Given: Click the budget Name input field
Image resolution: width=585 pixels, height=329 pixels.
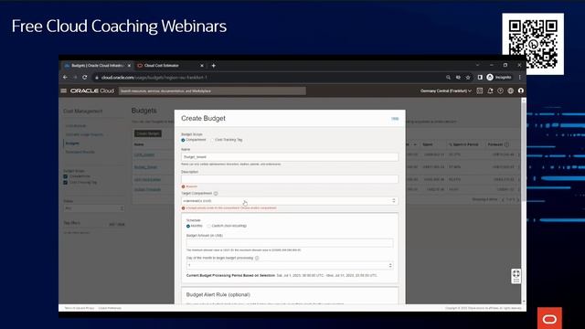Looking at the screenshot, I should [290, 157].
